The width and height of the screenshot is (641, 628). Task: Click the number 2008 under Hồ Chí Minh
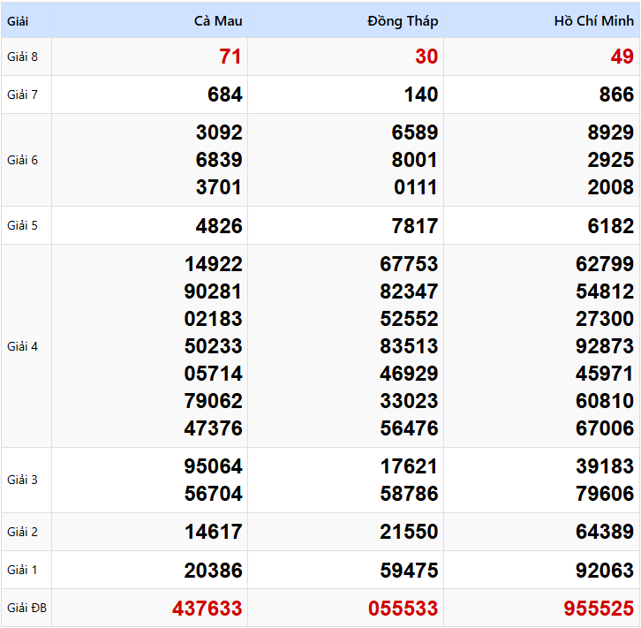(x=611, y=187)
